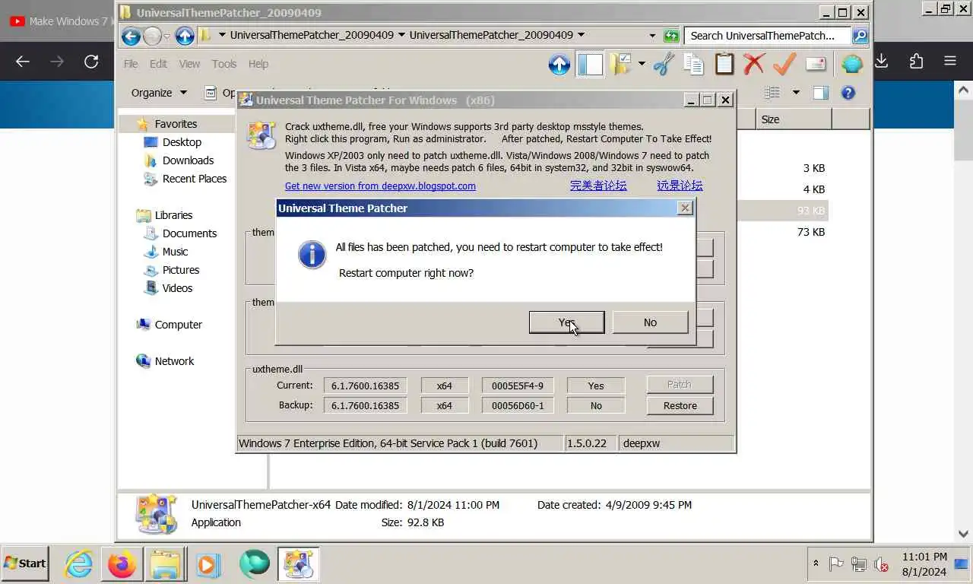Open the File menu in Explorer

(x=131, y=64)
